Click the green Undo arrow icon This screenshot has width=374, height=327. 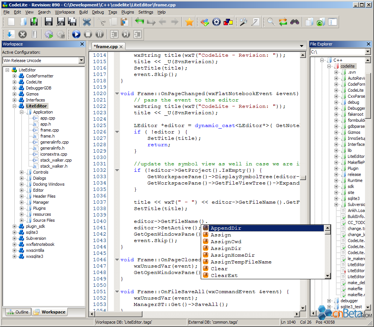139,21
